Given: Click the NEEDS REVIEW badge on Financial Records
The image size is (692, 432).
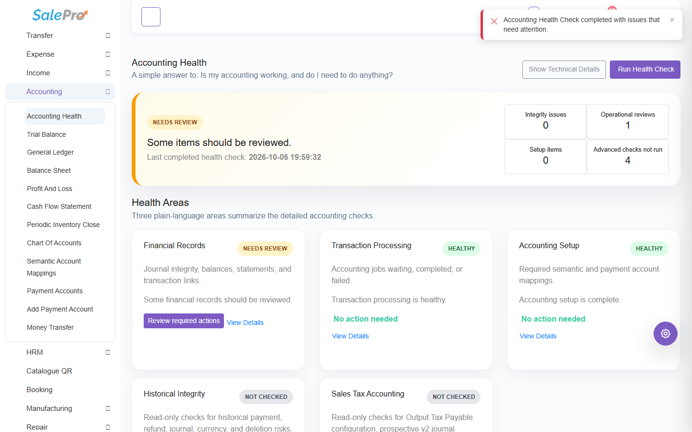Looking at the screenshot, I should [265, 249].
